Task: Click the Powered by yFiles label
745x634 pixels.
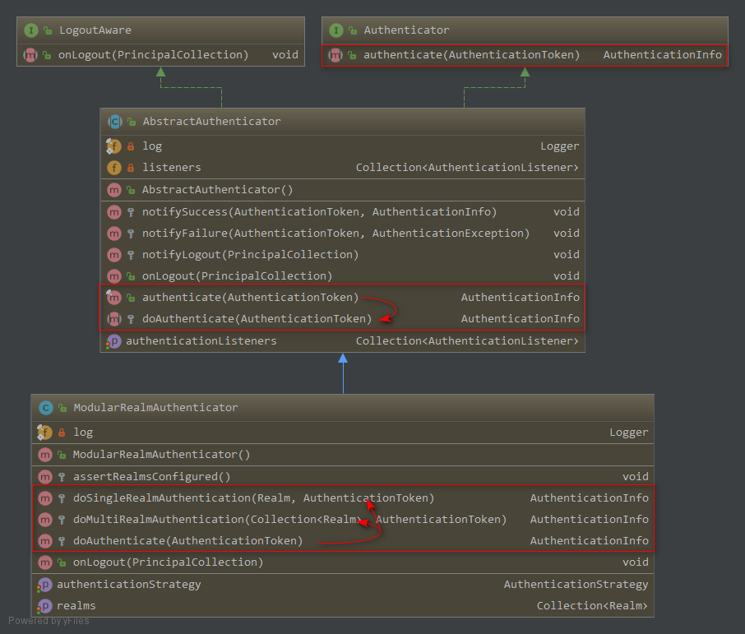Action: 49,621
